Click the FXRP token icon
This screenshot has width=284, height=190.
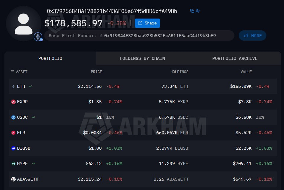point(13,102)
